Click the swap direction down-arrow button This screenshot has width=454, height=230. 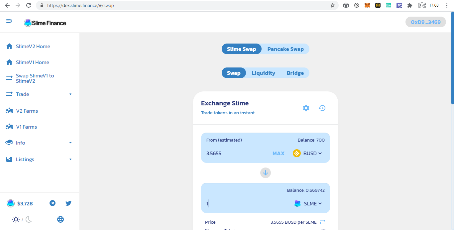(x=266, y=173)
